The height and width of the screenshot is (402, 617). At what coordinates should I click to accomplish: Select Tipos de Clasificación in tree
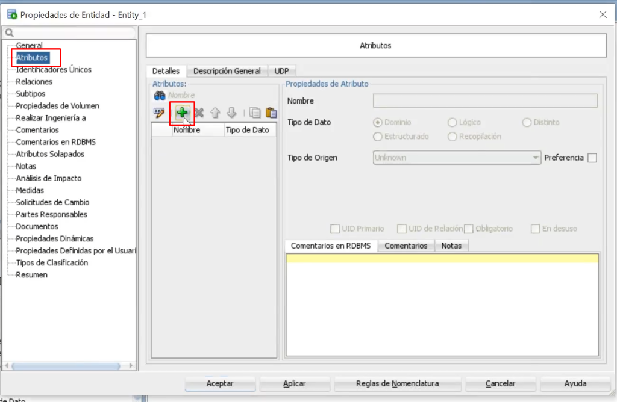click(x=52, y=263)
